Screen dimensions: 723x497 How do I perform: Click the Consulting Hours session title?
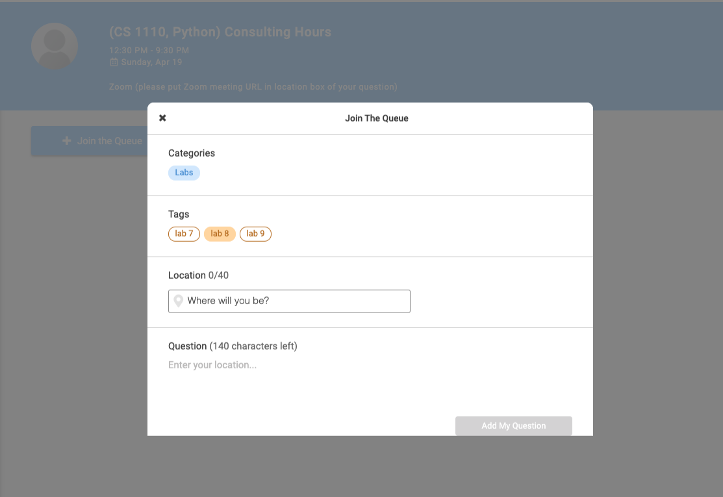[220, 32]
